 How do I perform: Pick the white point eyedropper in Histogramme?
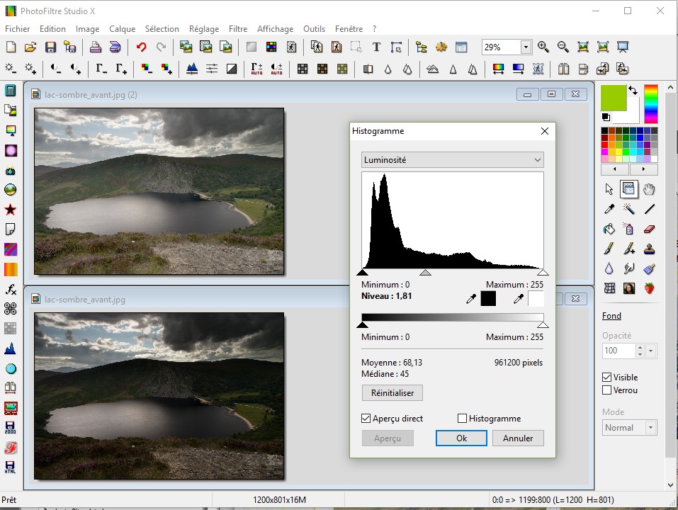coord(519,298)
